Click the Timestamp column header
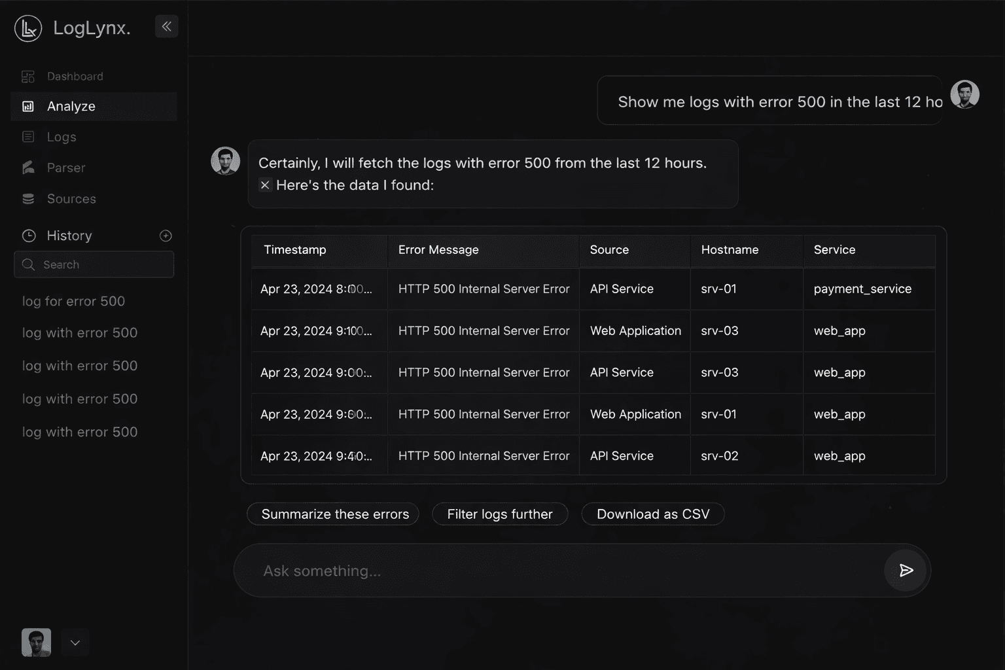The image size is (1005, 670). [x=294, y=250]
